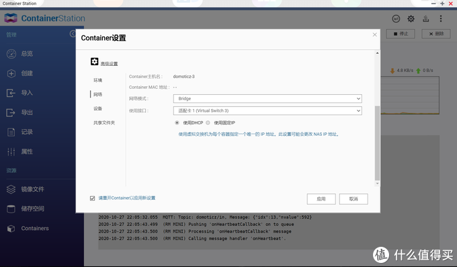
Task: Click the MQTT Topic log line
Action: click(205, 217)
